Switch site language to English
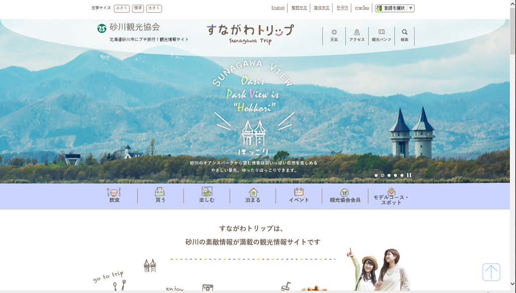Image resolution: width=516 pixels, height=293 pixels. tap(278, 8)
